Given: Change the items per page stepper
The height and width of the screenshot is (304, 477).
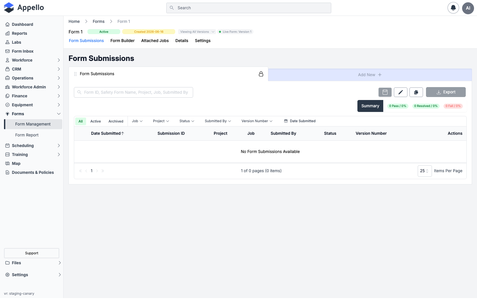Looking at the screenshot, I should (425, 171).
